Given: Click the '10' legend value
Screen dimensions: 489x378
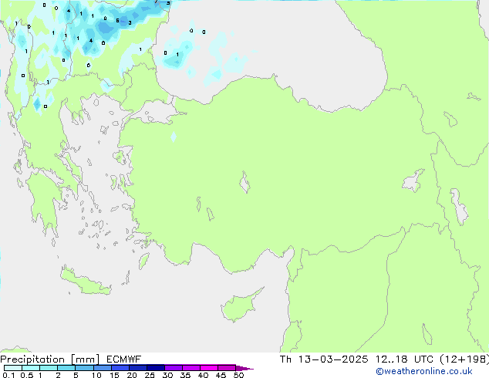Looking at the screenshot, I should (x=96, y=375).
